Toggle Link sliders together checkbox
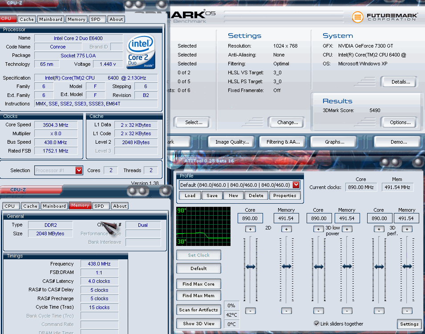 (x=316, y=323)
